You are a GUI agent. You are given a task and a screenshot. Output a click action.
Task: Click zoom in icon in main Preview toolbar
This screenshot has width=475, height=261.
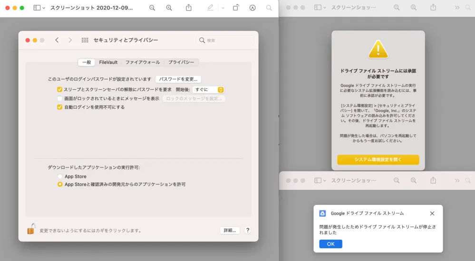click(169, 8)
